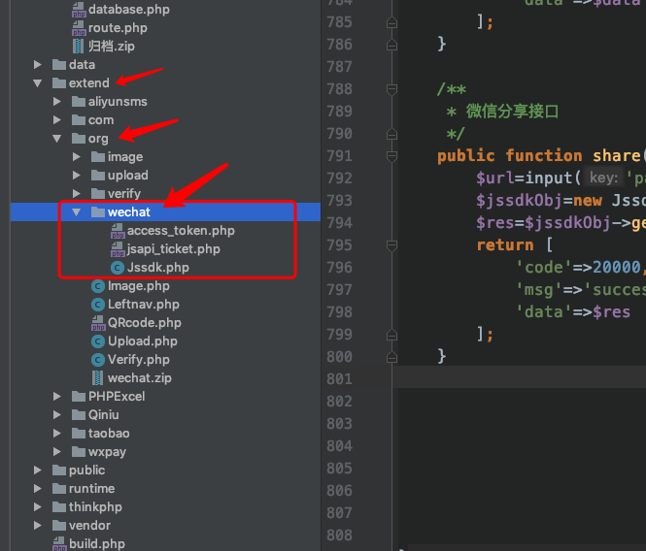Screen dimensions: 646x551
Task: Expand the taobao folder arrow
Action: [x=57, y=434]
